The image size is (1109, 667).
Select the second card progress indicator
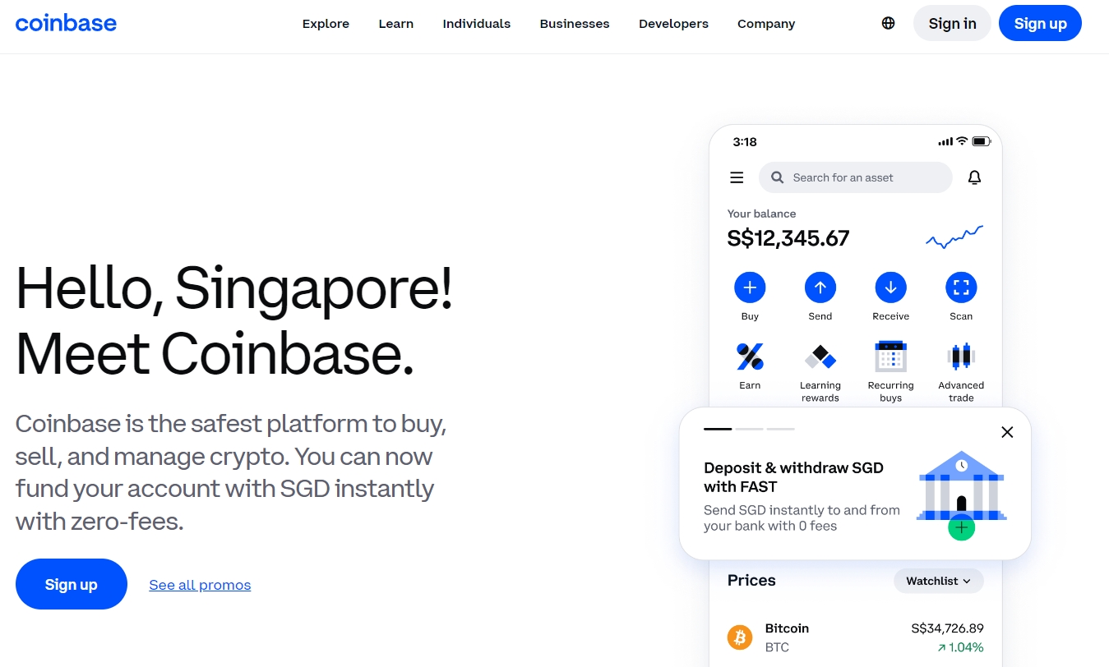tap(749, 429)
